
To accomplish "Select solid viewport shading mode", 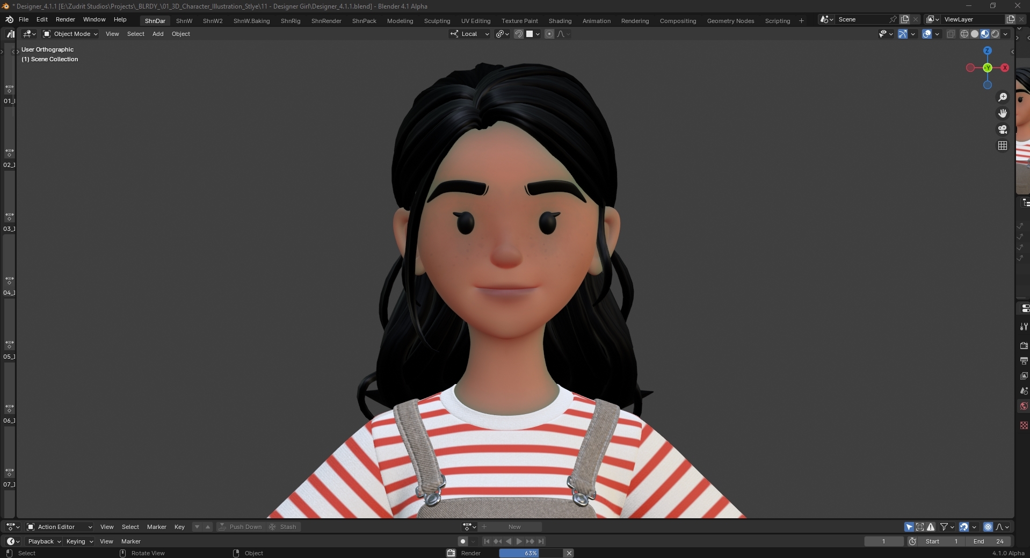I will [x=975, y=34].
